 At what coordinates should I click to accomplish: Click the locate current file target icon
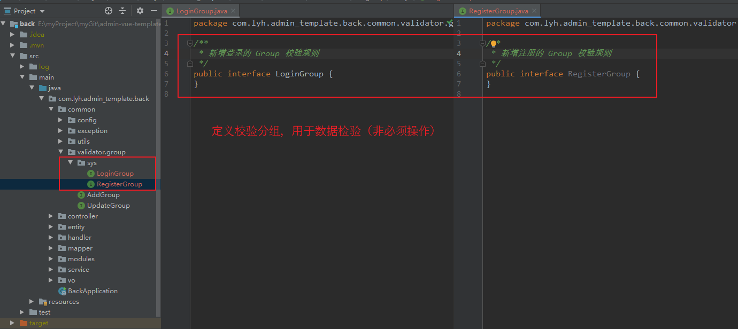click(109, 11)
